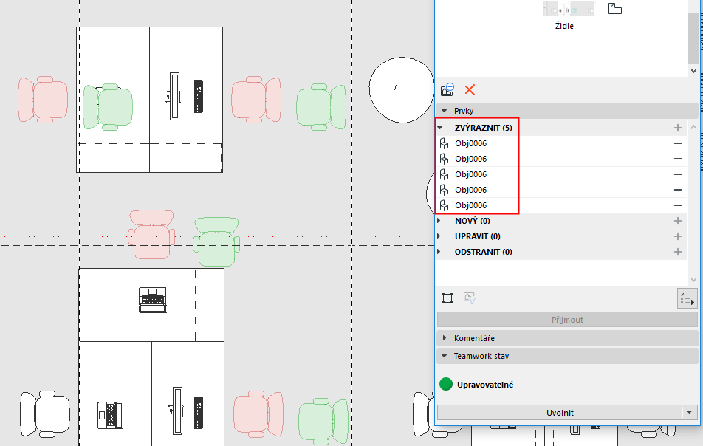Select the monitor on the upper desk

pos(174,97)
